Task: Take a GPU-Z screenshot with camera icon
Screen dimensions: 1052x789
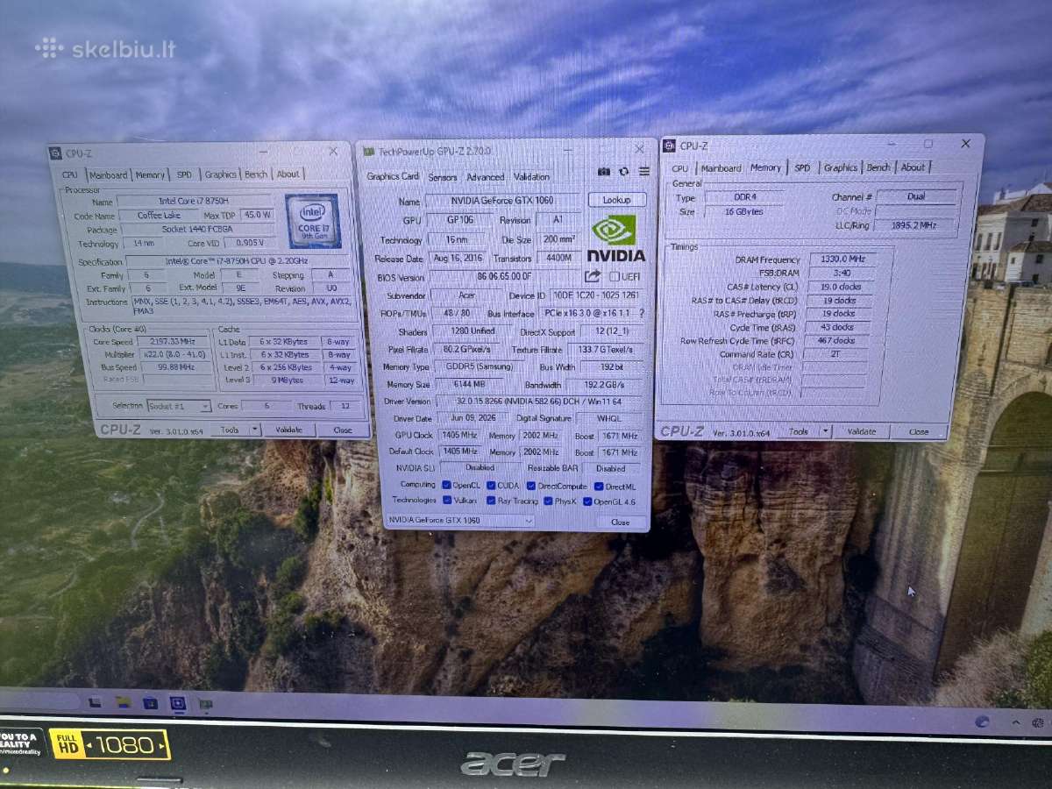Action: [604, 172]
